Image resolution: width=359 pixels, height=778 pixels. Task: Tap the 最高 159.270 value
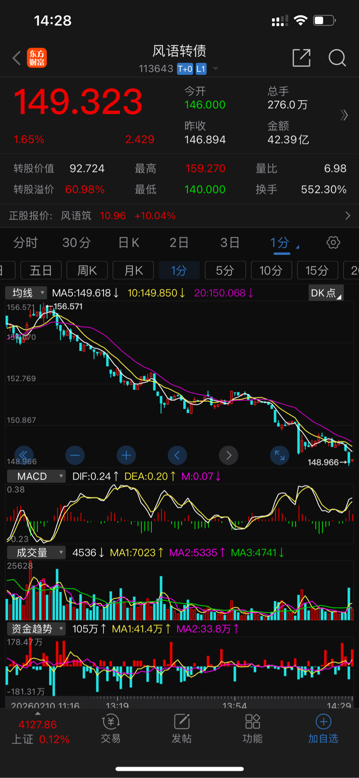205,169
